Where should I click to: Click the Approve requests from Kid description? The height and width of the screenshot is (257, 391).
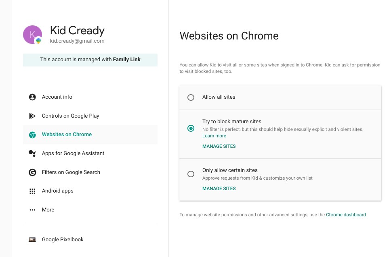coord(257,178)
